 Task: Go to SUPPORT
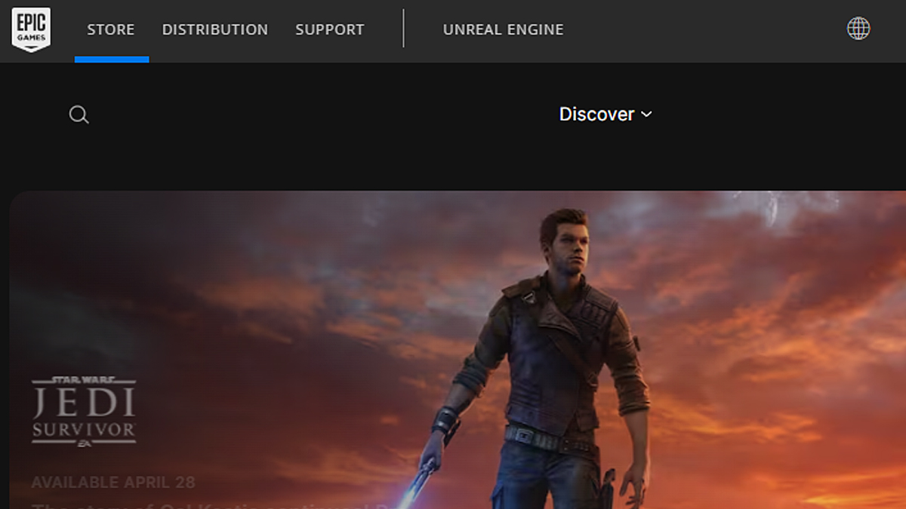click(x=329, y=29)
